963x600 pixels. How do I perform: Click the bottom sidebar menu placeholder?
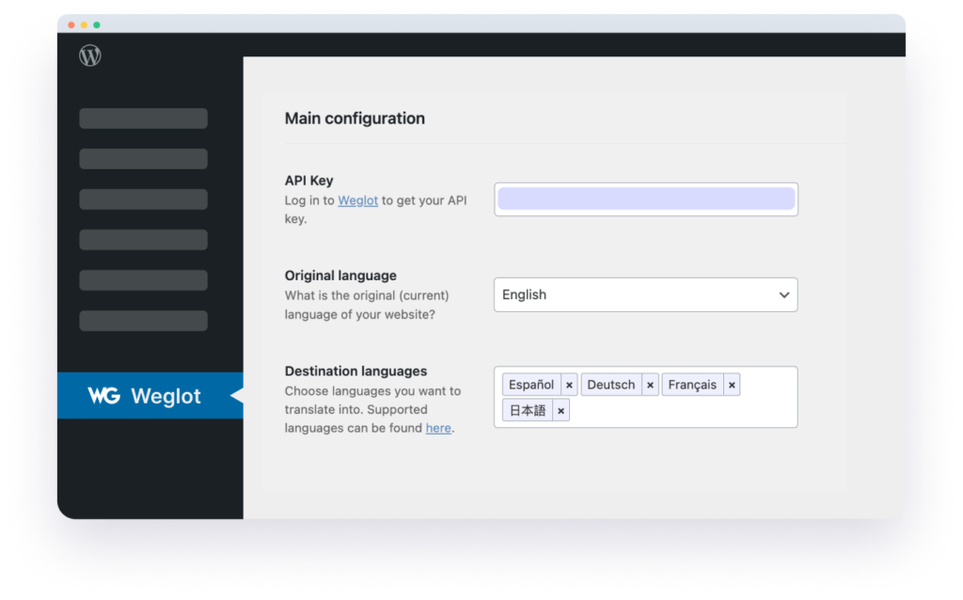[x=143, y=320]
